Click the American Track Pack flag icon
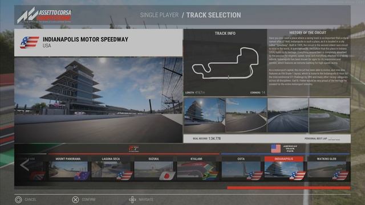This screenshot has width=365, height=205. [276, 149]
